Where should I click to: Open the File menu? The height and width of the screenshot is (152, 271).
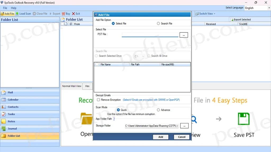point(5,8)
